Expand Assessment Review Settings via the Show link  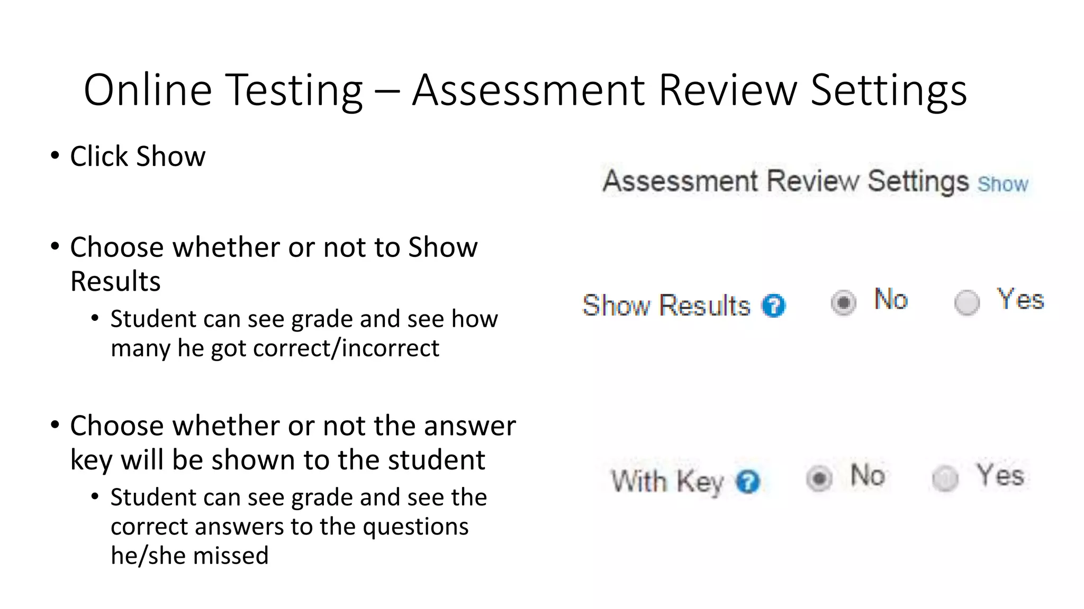[1002, 184]
